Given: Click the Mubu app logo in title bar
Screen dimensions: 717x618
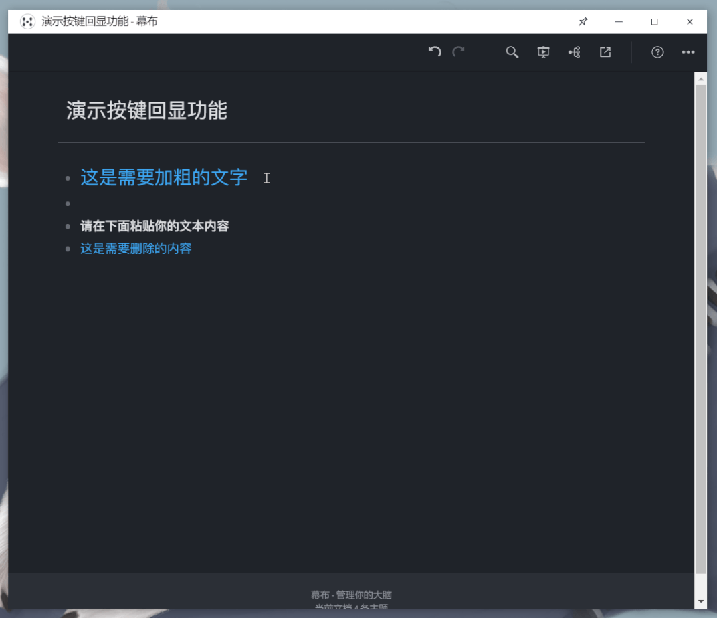Looking at the screenshot, I should point(27,21).
